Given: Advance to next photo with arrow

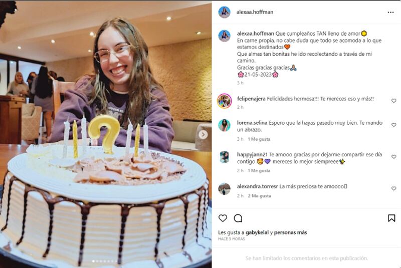Looking at the screenshot, I should coord(203,134).
